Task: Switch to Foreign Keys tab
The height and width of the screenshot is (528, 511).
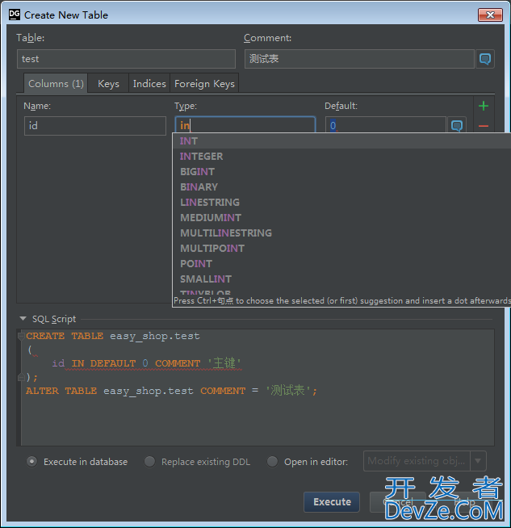Action: 204,83
